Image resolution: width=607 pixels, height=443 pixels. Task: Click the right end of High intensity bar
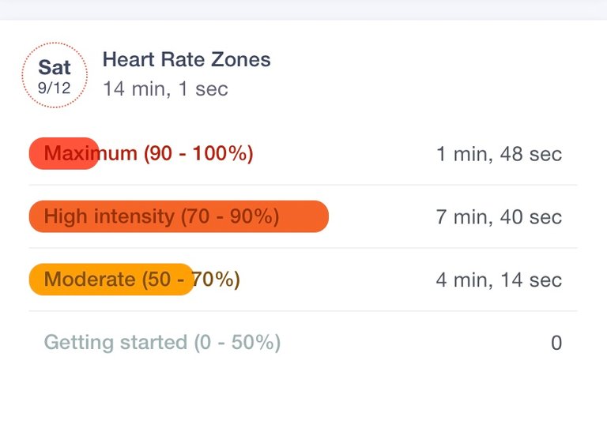click(318, 216)
